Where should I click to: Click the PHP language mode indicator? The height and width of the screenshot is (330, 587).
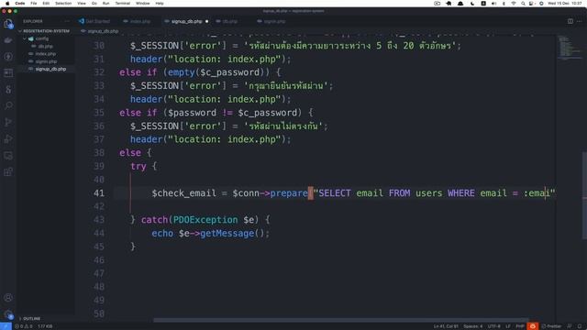point(520,326)
